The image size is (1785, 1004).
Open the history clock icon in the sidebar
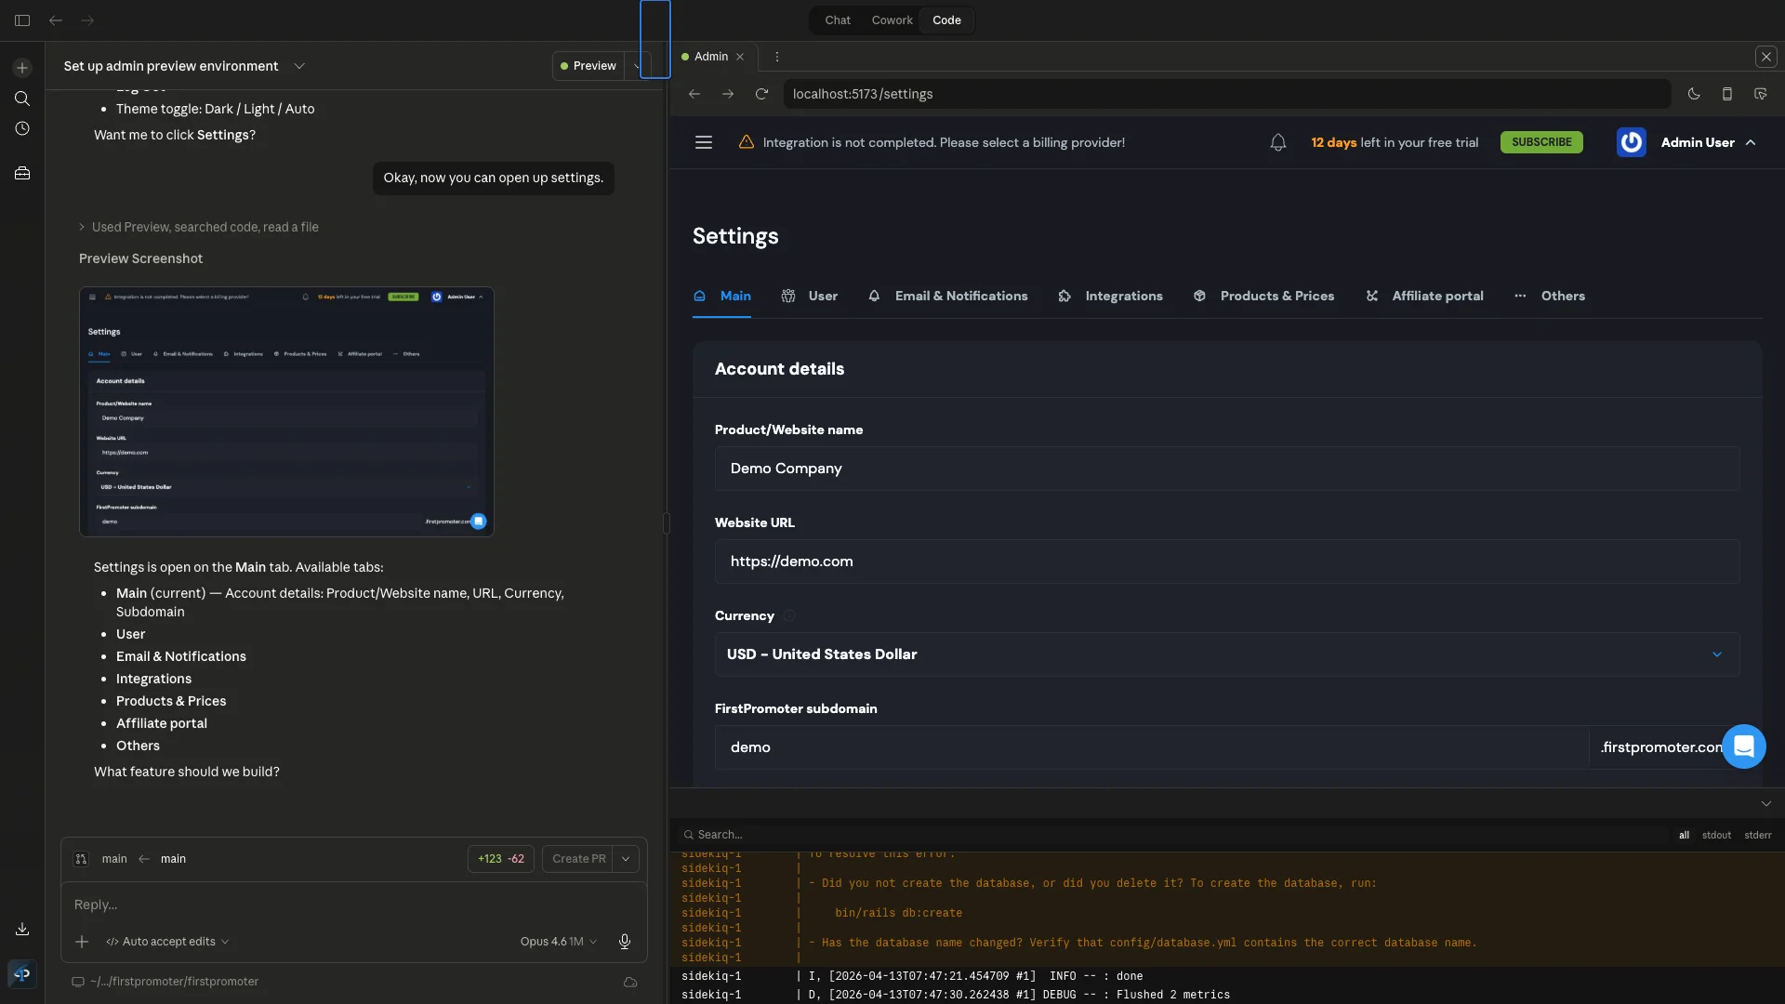(x=21, y=129)
